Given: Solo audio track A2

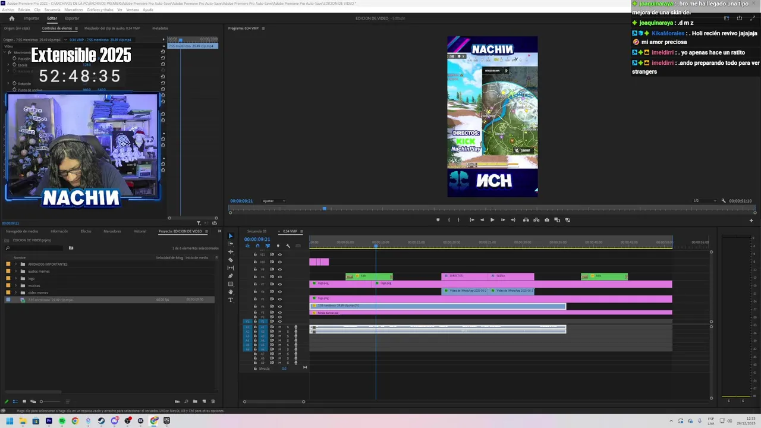Looking at the screenshot, I should click(288, 331).
